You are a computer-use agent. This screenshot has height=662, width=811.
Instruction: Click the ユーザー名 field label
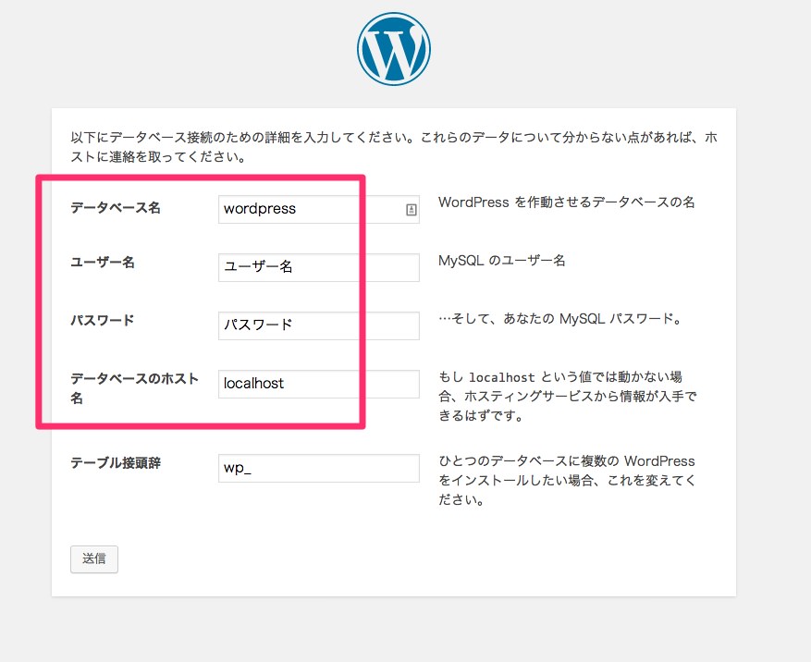point(103,263)
